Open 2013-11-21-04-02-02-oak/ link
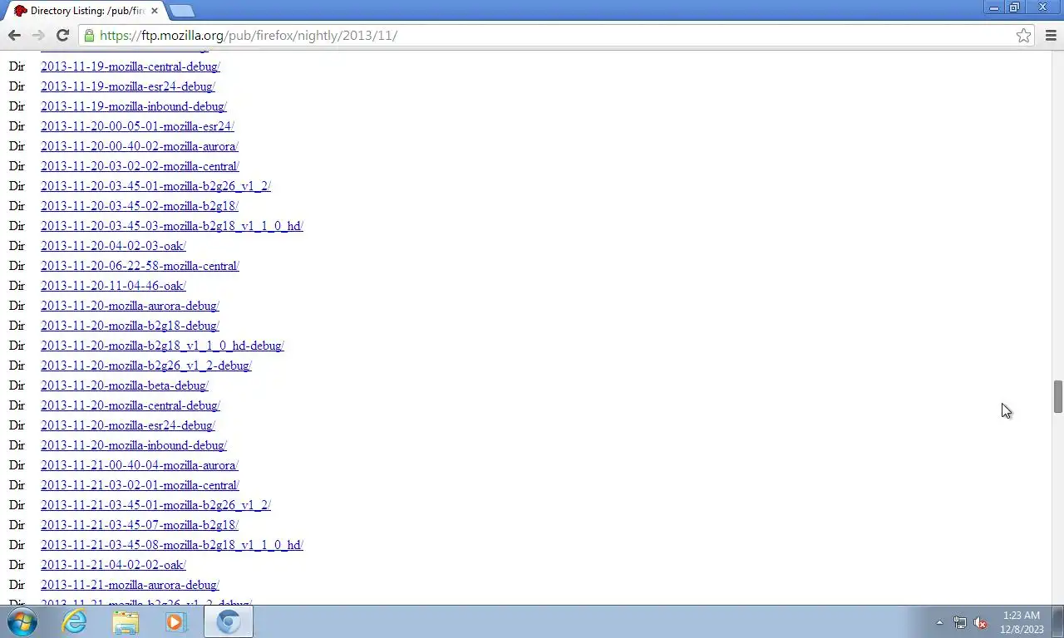 click(113, 565)
